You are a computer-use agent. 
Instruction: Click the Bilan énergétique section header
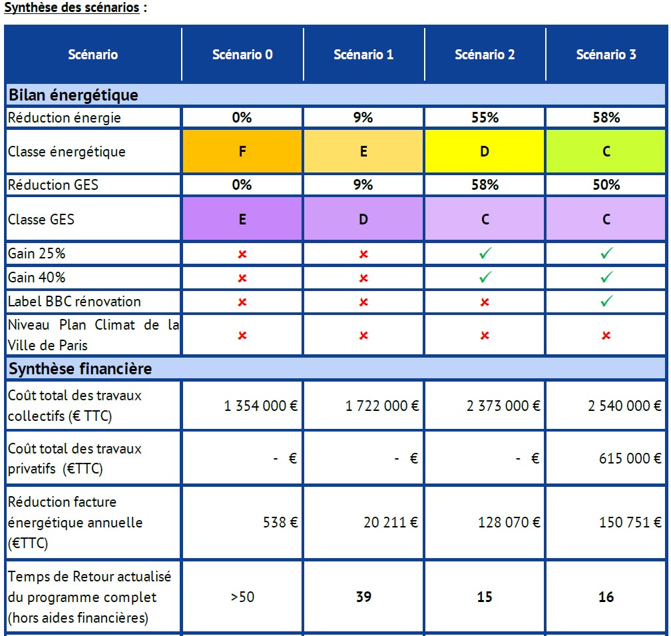[x=73, y=95]
